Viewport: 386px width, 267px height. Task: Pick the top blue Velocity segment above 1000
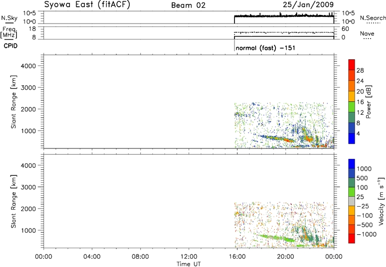(x=352, y=164)
